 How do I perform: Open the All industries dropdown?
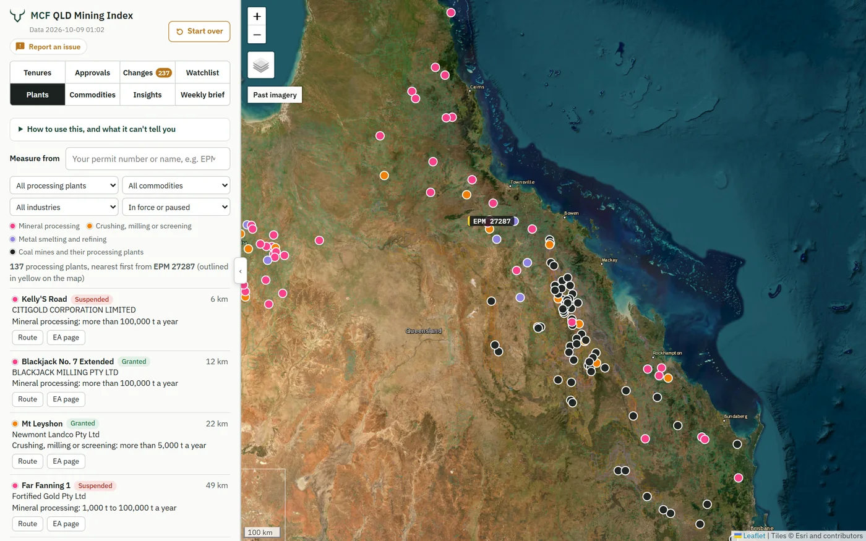click(64, 207)
